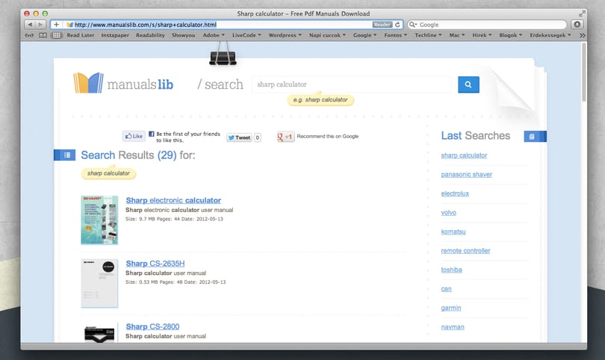Open the Hirek bookmarks dropdown
The width and height of the screenshot is (605, 360).
click(482, 35)
